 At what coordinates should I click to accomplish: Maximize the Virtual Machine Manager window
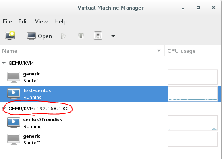click(198, 8)
